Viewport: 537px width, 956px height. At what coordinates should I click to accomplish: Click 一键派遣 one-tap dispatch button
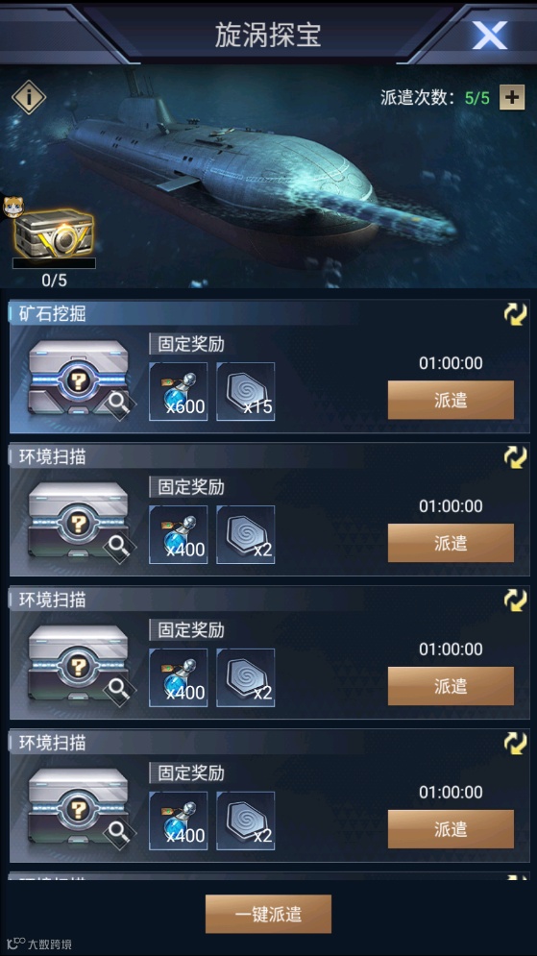268,914
